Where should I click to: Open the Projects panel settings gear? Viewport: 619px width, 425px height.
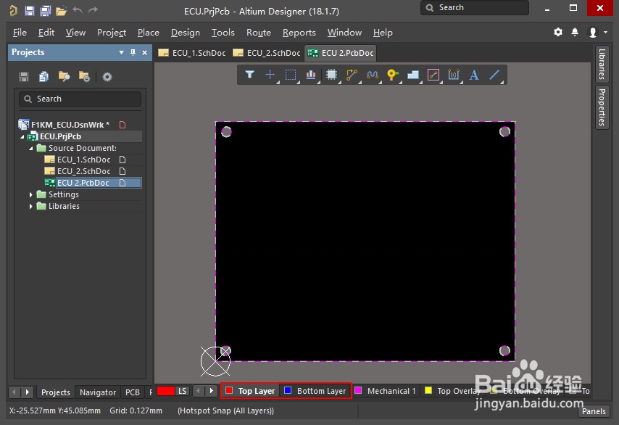click(x=107, y=77)
